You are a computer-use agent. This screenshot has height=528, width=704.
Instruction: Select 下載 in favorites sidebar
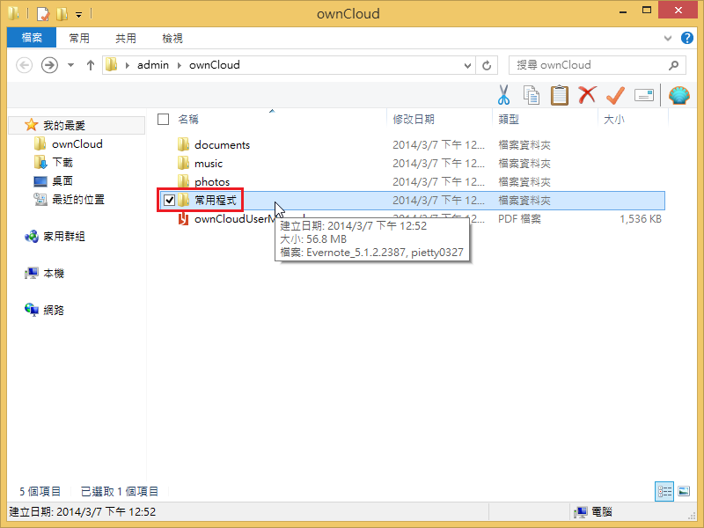(62, 163)
